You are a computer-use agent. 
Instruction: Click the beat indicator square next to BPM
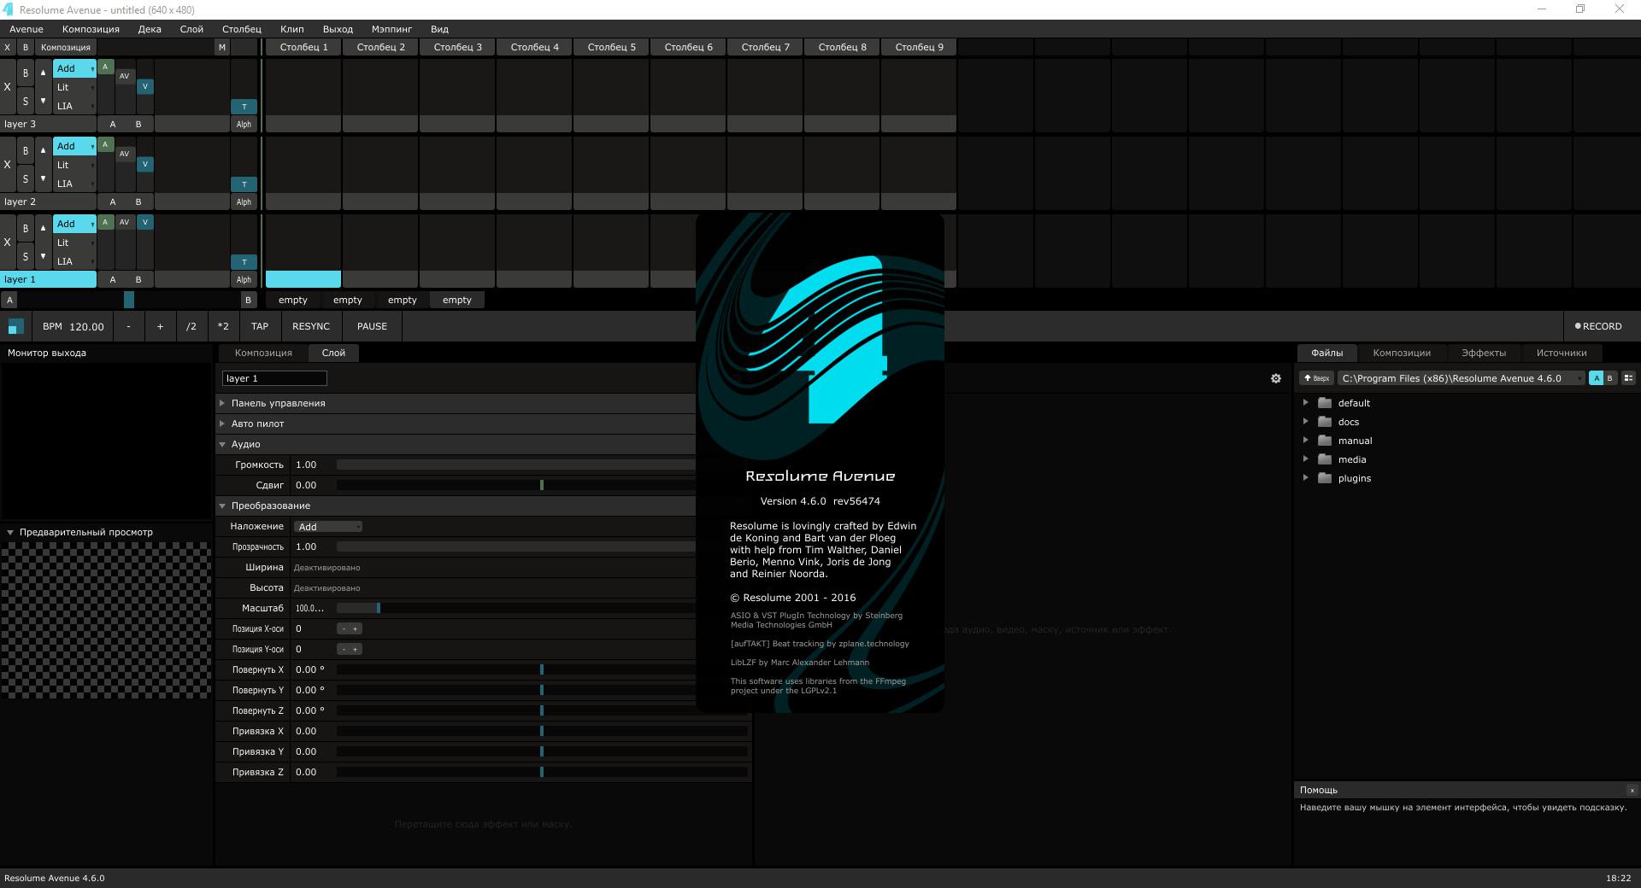coord(15,327)
